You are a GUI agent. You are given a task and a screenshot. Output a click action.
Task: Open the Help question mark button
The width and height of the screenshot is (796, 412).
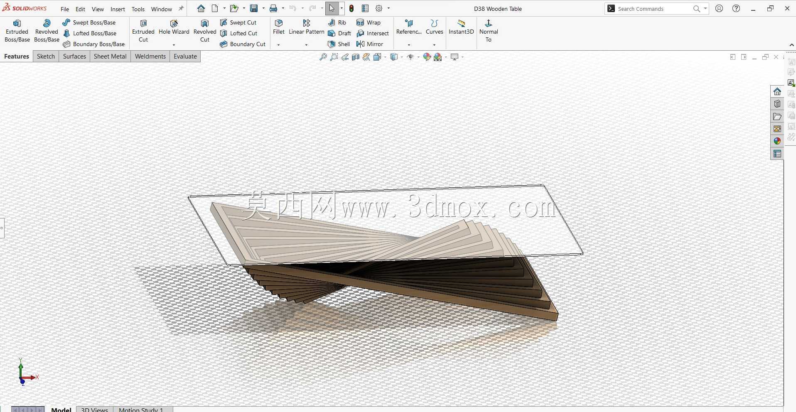pos(736,8)
